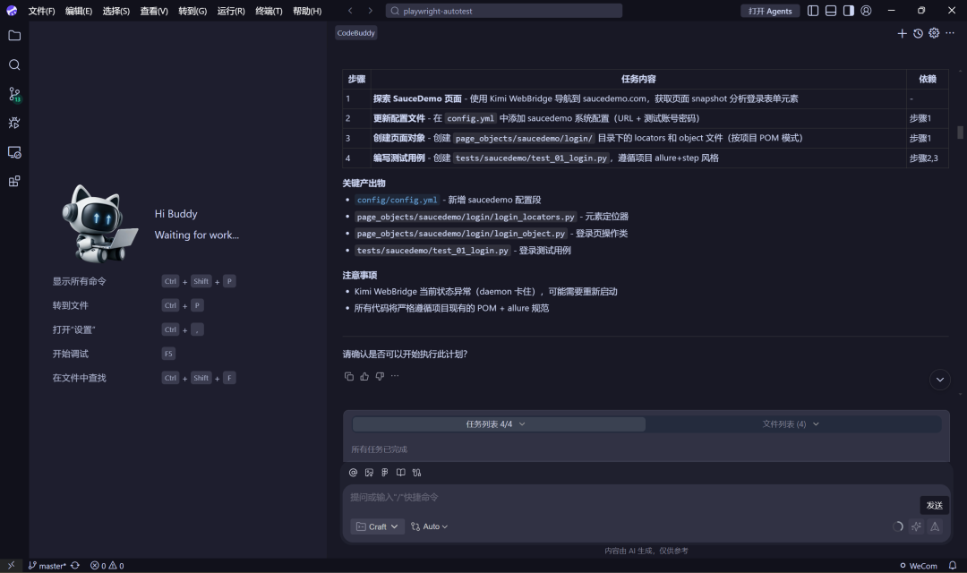The height and width of the screenshot is (573, 967).
Task: Open the 转到(G) menu
Action: click(193, 11)
